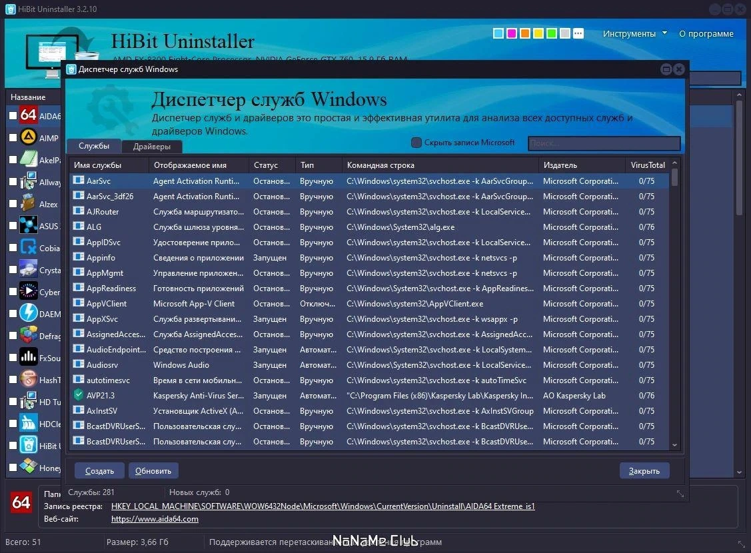Click the services search input field
The image size is (751, 553).
click(604, 143)
